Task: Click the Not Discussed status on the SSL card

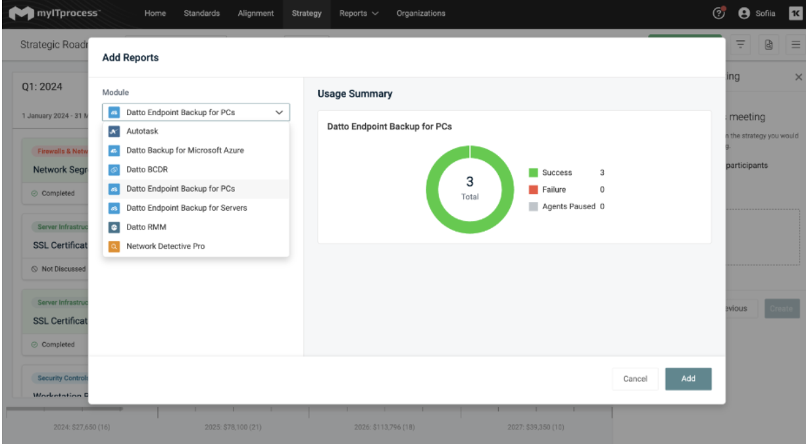Action: point(59,269)
